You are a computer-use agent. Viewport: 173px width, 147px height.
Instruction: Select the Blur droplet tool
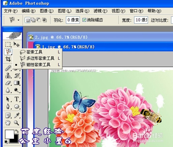click(x=8, y=90)
